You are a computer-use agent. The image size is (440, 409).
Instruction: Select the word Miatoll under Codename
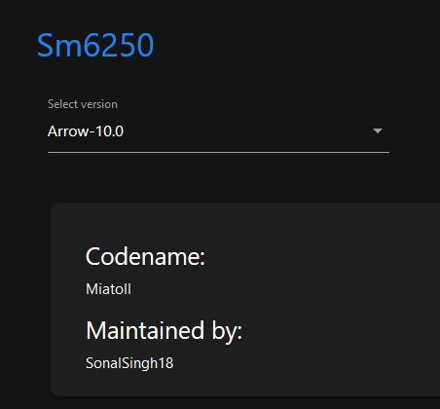(x=108, y=289)
